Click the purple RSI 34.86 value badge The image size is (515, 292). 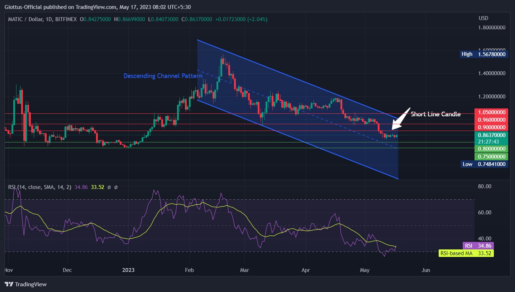click(x=478, y=246)
